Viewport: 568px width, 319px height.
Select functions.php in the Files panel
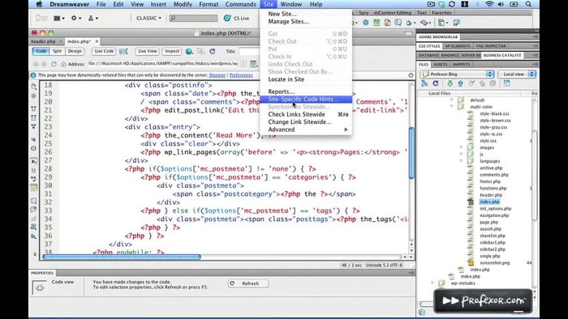(493, 188)
